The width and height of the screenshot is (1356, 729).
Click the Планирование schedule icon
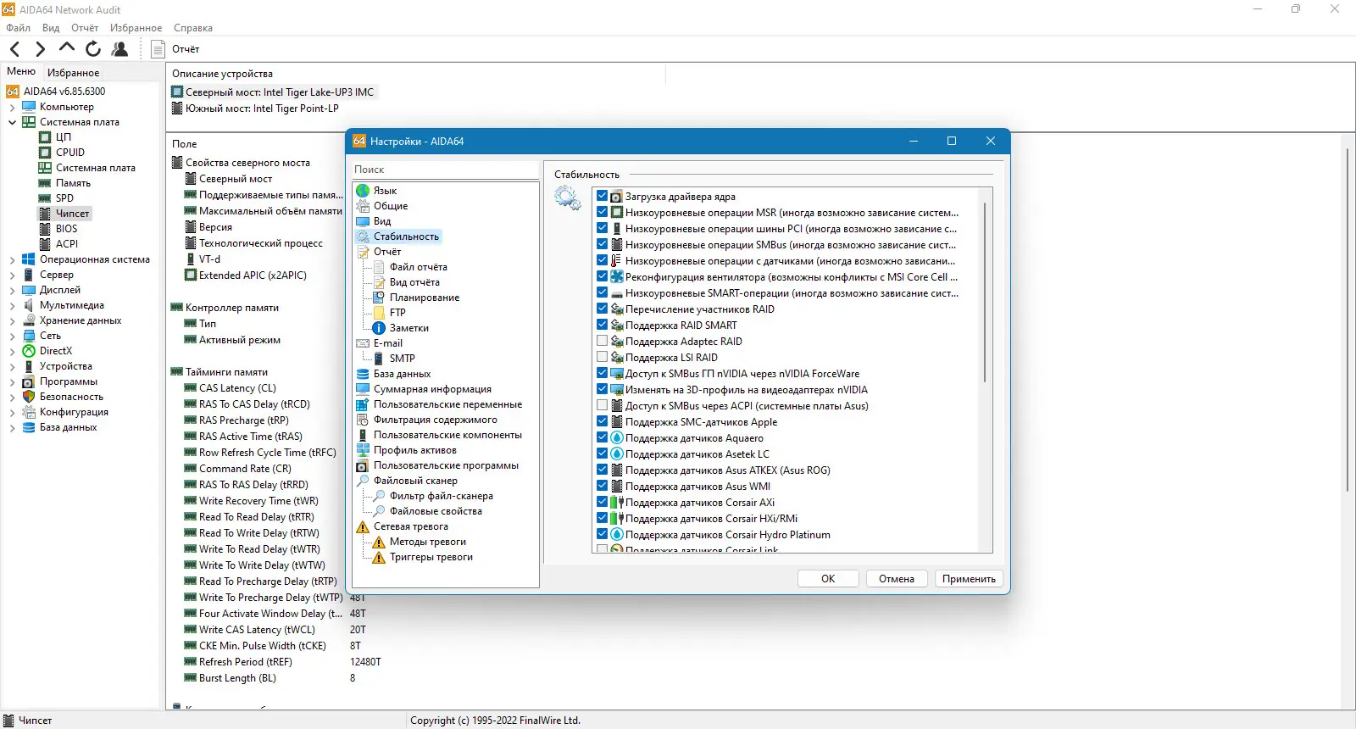pos(379,298)
